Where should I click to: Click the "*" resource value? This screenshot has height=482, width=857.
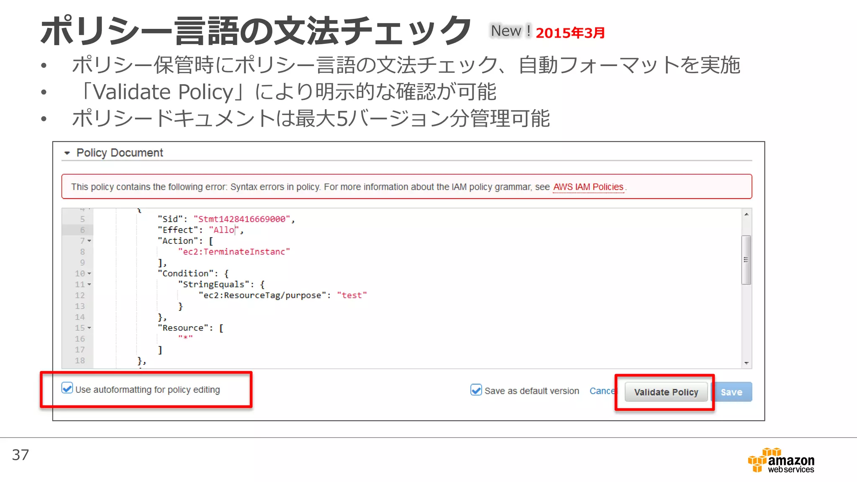pos(185,338)
